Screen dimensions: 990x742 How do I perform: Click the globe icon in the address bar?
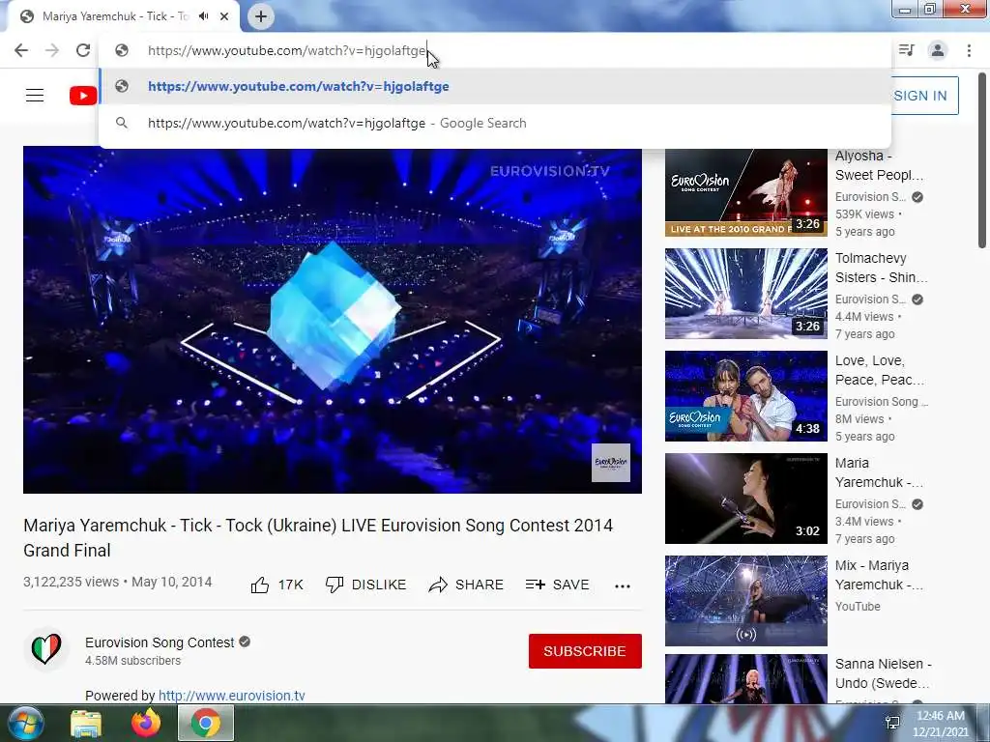[122, 50]
